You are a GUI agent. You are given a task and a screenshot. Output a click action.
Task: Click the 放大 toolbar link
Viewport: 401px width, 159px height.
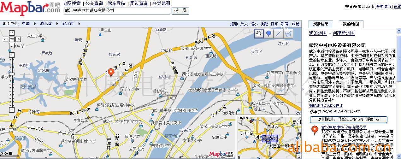(x=244, y=24)
